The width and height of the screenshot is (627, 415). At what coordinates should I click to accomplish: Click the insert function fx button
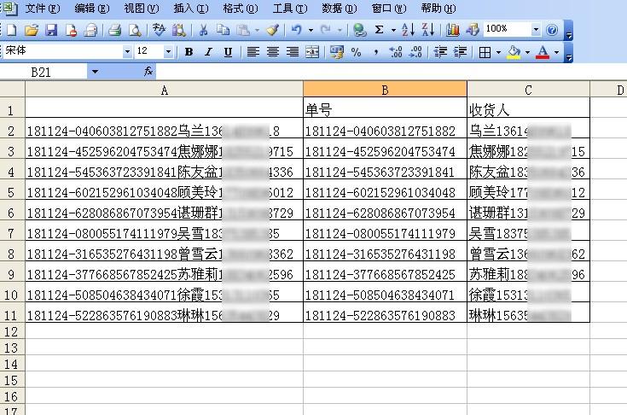click(148, 71)
